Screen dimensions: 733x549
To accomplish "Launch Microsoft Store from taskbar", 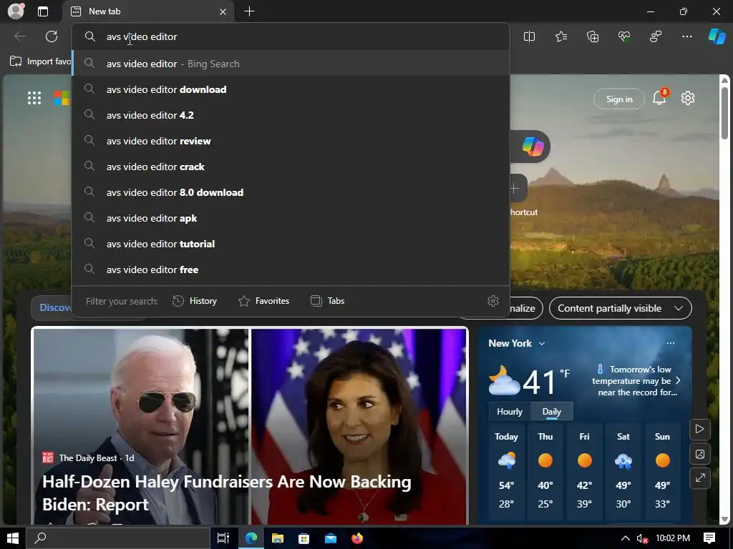I will click(304, 538).
